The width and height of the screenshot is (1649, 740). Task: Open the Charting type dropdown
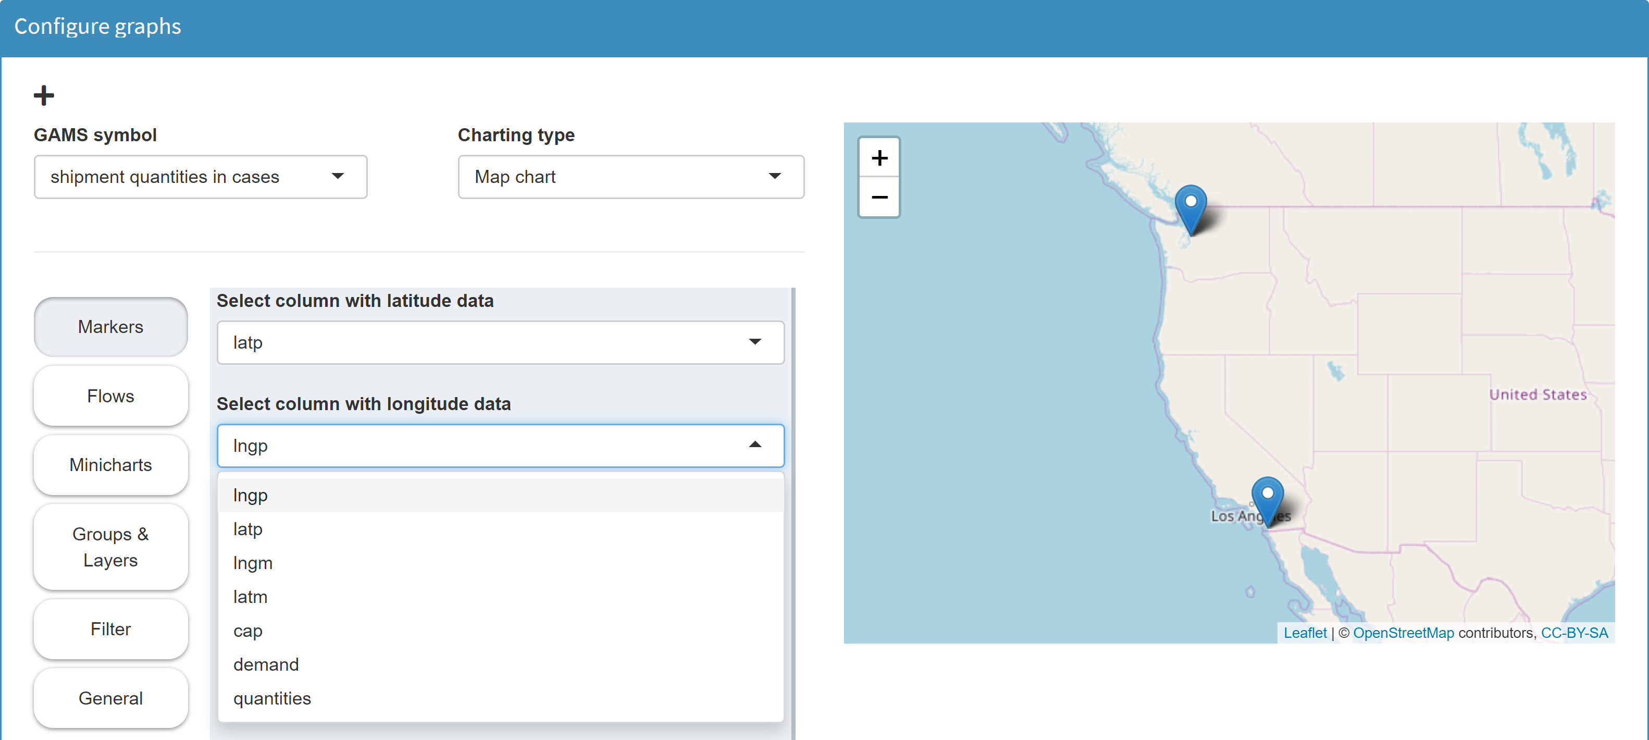(630, 177)
